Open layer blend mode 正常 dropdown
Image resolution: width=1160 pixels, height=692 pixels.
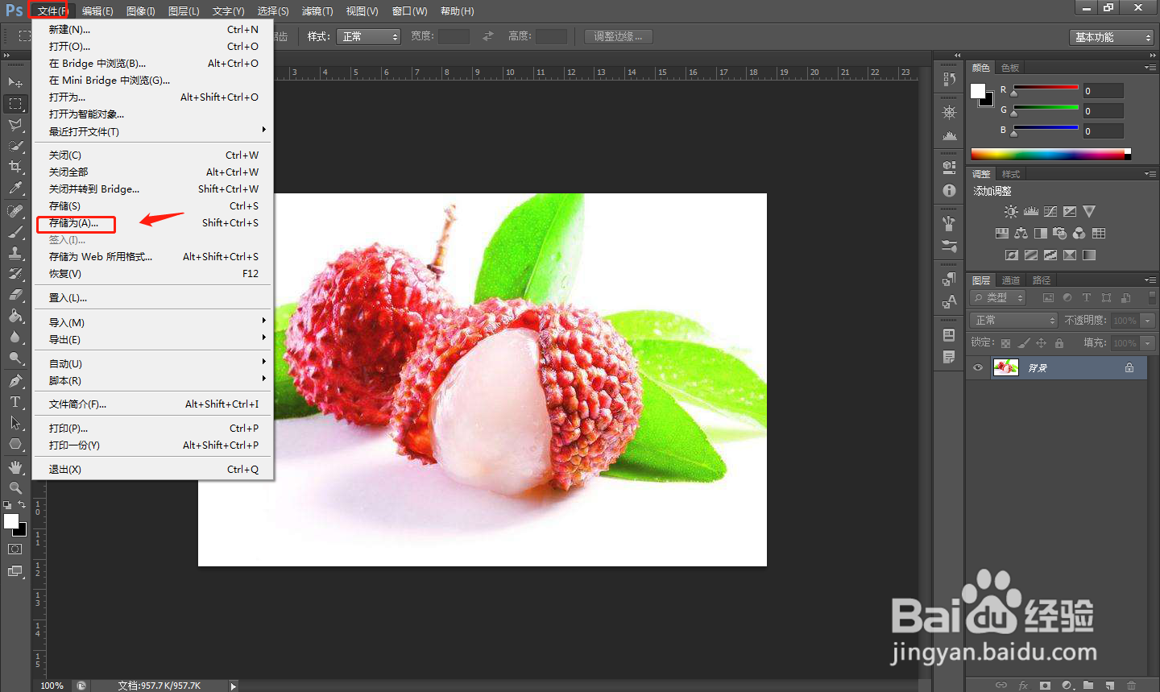coord(1013,321)
